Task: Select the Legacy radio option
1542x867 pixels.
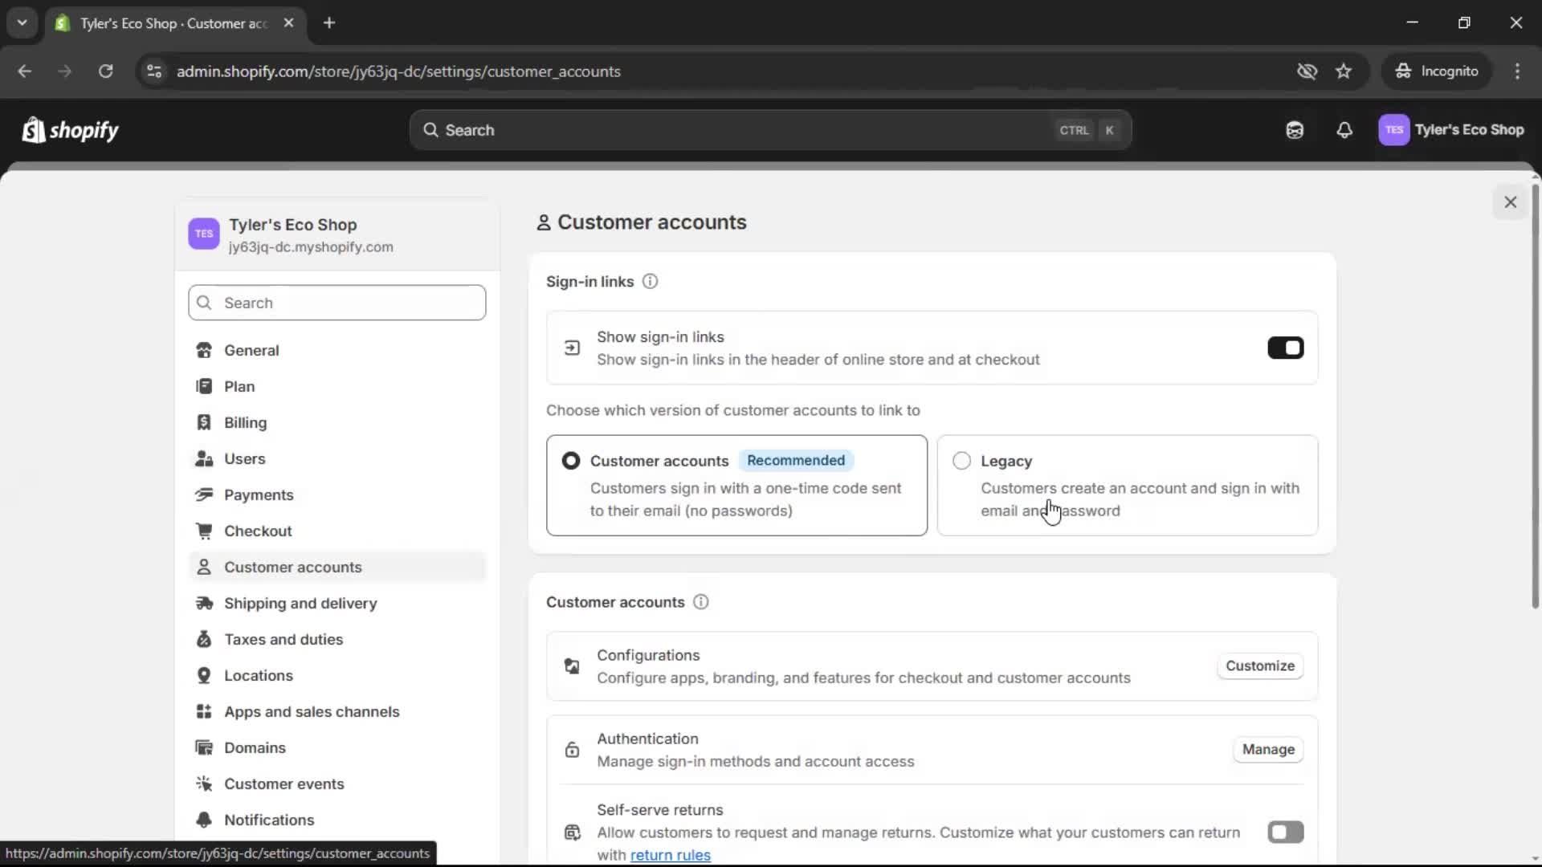Action: pos(961,461)
